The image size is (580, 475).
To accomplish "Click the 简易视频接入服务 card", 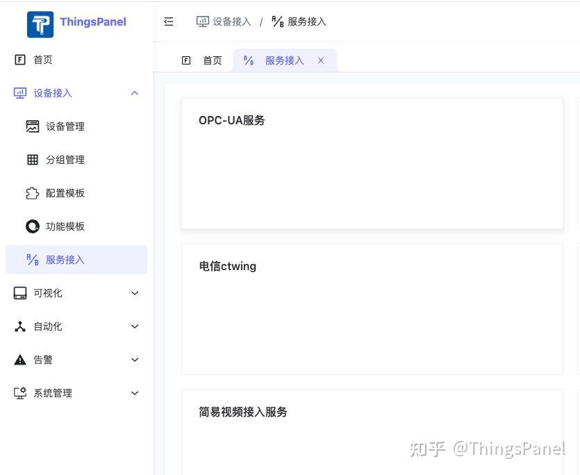I will coord(372,431).
